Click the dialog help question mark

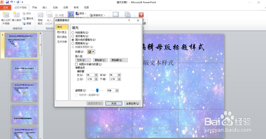129,20
